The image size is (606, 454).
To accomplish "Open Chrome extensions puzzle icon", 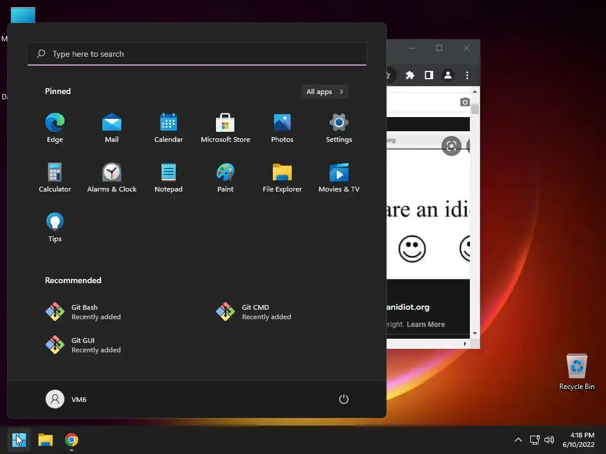I will pyautogui.click(x=410, y=75).
